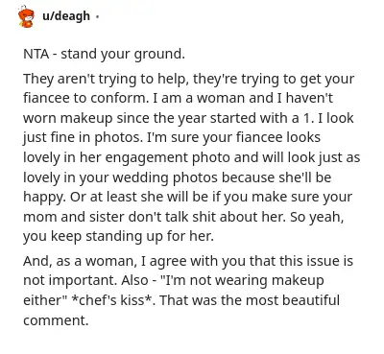Click the words "not important"
Viewport: 384px width, 354px height.
pos(70,281)
